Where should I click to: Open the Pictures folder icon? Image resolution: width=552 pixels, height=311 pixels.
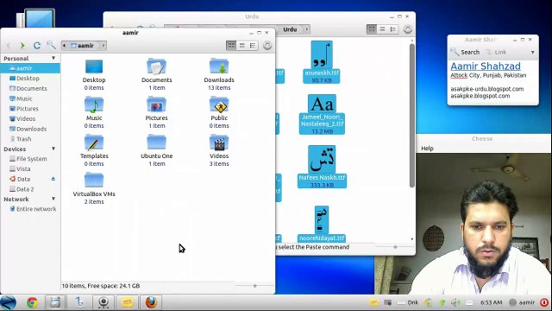pyautogui.click(x=156, y=105)
